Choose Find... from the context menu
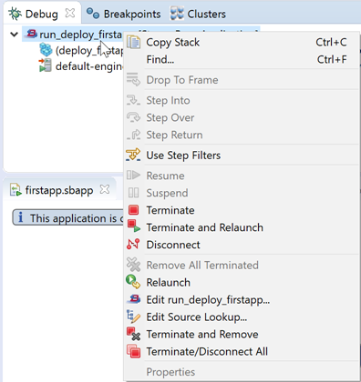This screenshot has height=382, width=361. click(x=160, y=59)
